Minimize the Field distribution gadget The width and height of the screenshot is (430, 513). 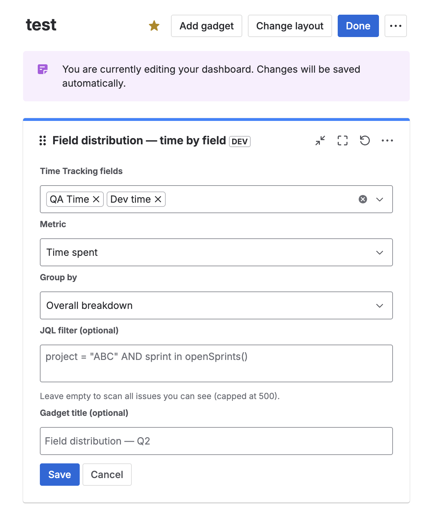pos(320,140)
